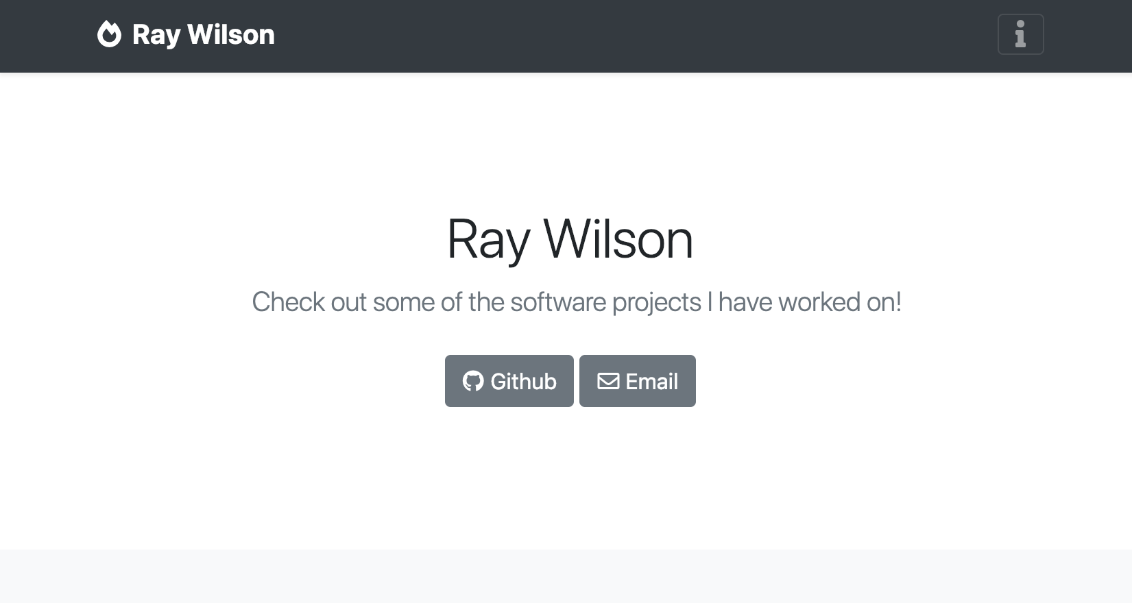Viewport: 1132px width, 603px height.
Task: Click the words Check out in subtitle
Action: (x=309, y=302)
